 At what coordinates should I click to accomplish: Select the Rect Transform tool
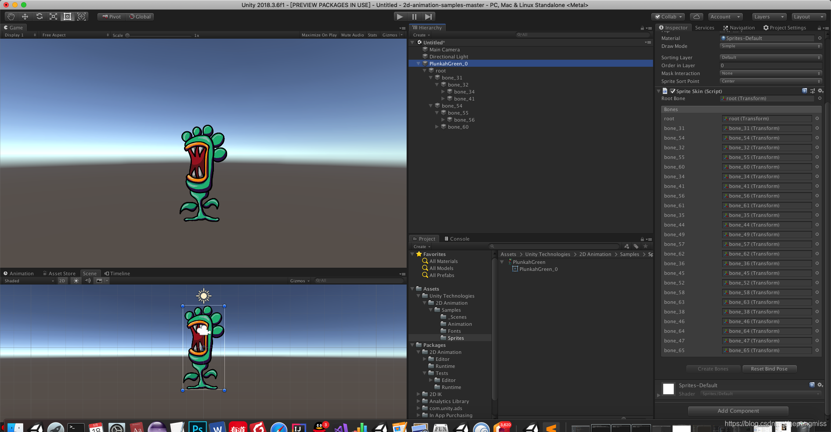click(67, 17)
